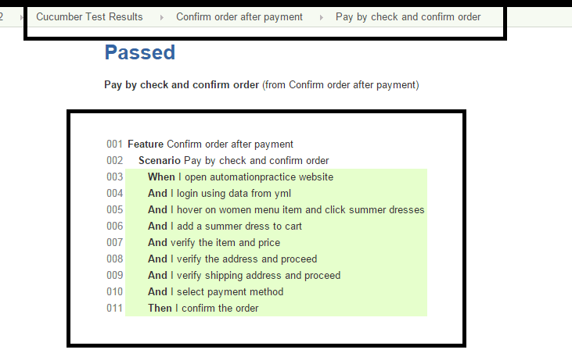572x364 pixels.
Task: Select the Scenario line numbered 002
Action: click(233, 160)
